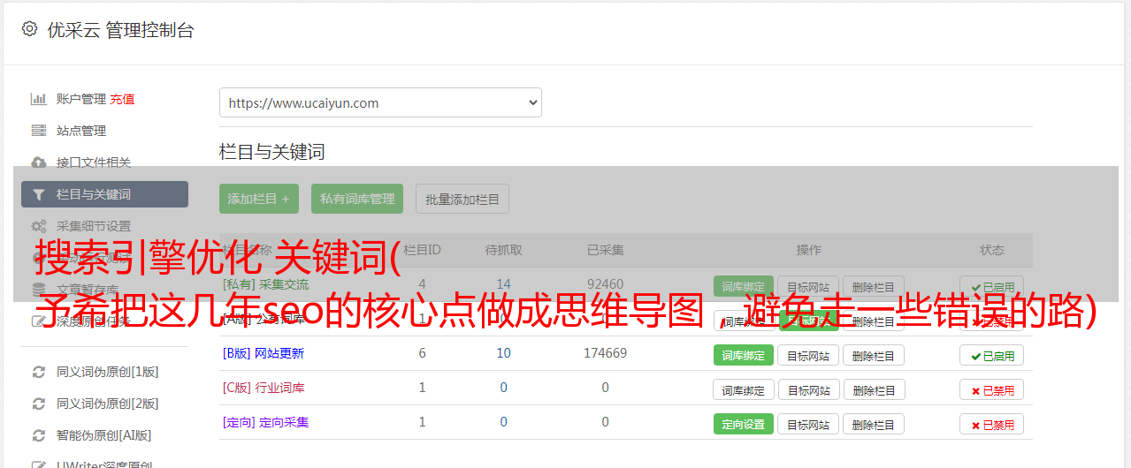Click 删除栏目 in the 采集交流 row
Viewport: 1131px width, 468px height.
pos(873,286)
